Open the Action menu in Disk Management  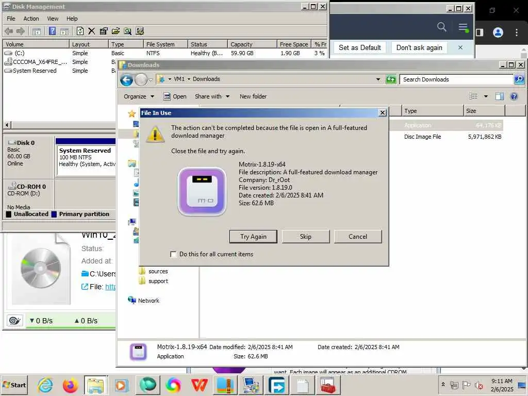pos(31,19)
